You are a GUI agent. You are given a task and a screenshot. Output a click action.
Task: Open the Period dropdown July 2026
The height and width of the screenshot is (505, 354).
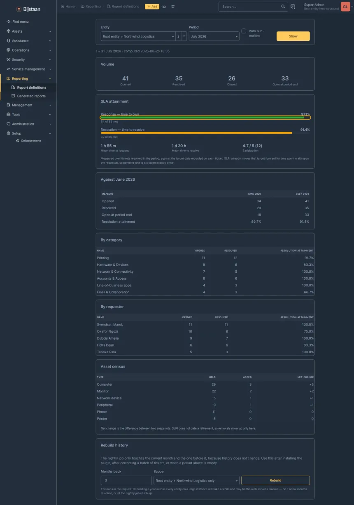[x=214, y=36]
